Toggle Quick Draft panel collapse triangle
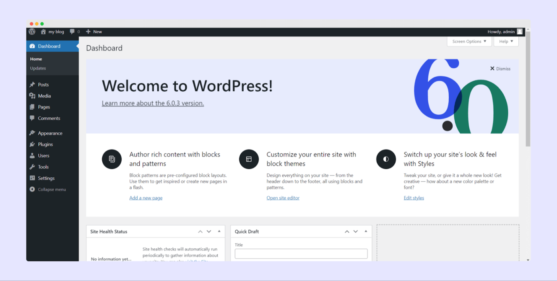Screen dimensions: 557x281 (366, 231)
